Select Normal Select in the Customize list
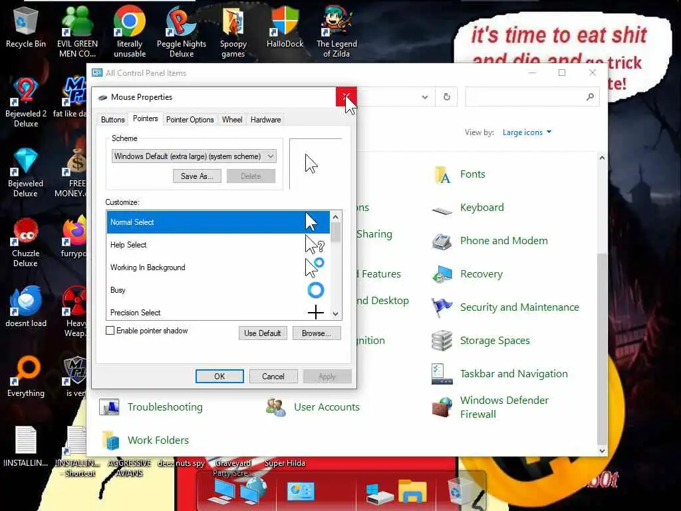The height and width of the screenshot is (511, 681). (x=218, y=222)
